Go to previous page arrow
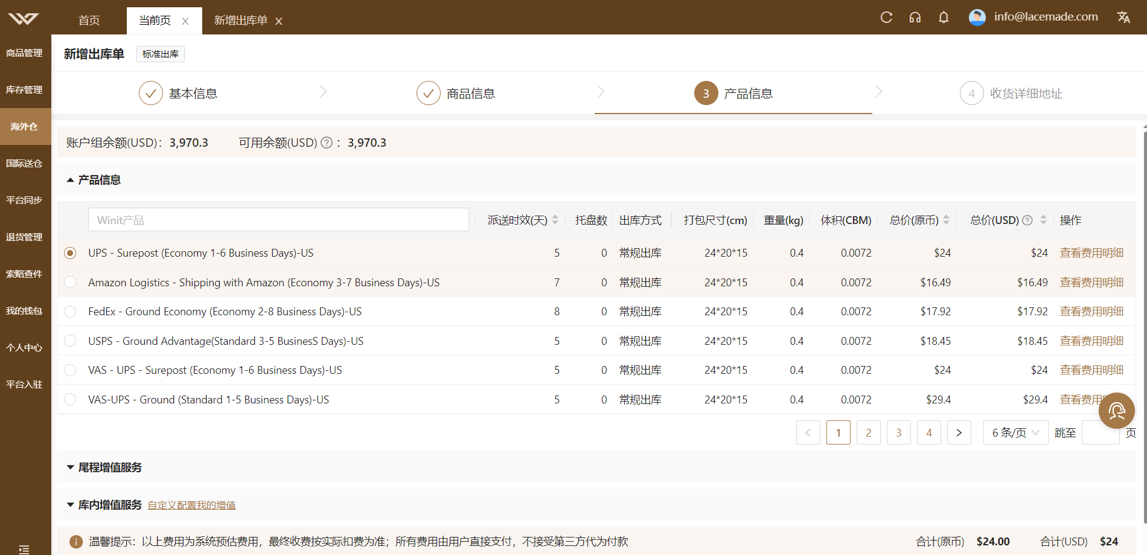1147x555 pixels. tap(808, 432)
